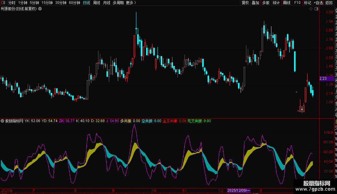The image size is (337, 194).
Task: Toggle the right info panel icon
Action: (316, 9)
